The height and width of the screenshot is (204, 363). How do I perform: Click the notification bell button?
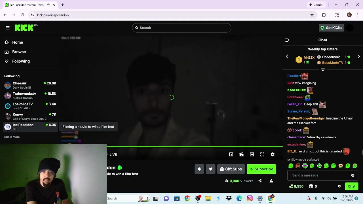click(199, 169)
